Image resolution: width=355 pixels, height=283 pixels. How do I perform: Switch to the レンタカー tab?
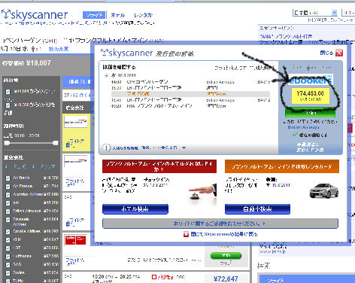coord(143,15)
